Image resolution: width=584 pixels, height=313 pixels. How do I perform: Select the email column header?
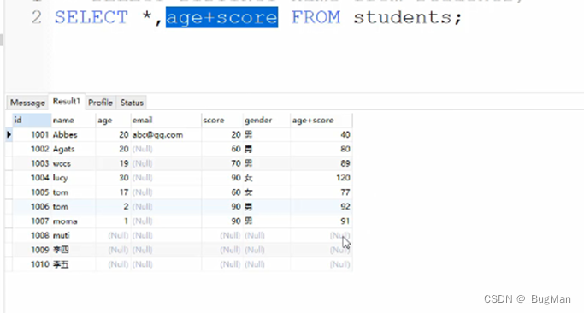click(166, 120)
